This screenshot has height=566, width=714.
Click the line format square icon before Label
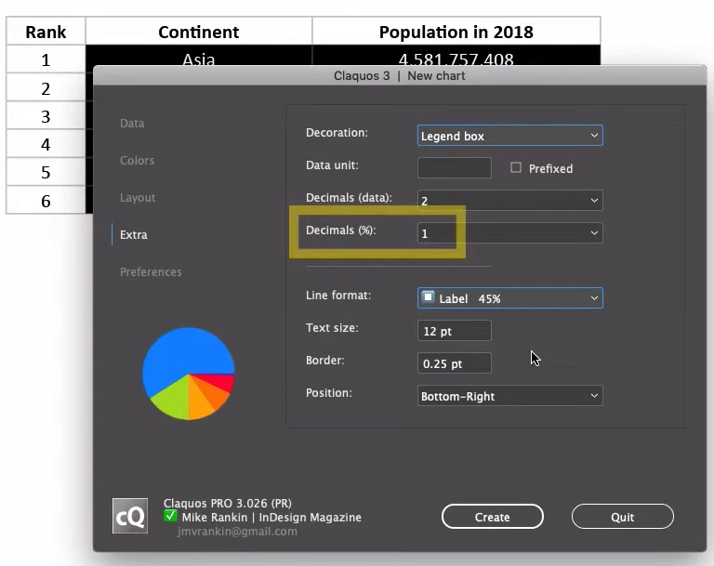coord(428,297)
